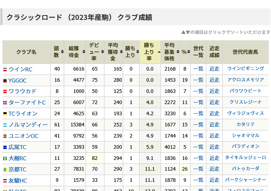Click the ウインRC club flag icon
The height and width of the screenshot is (191, 271).
pyautogui.click(x=5, y=69)
